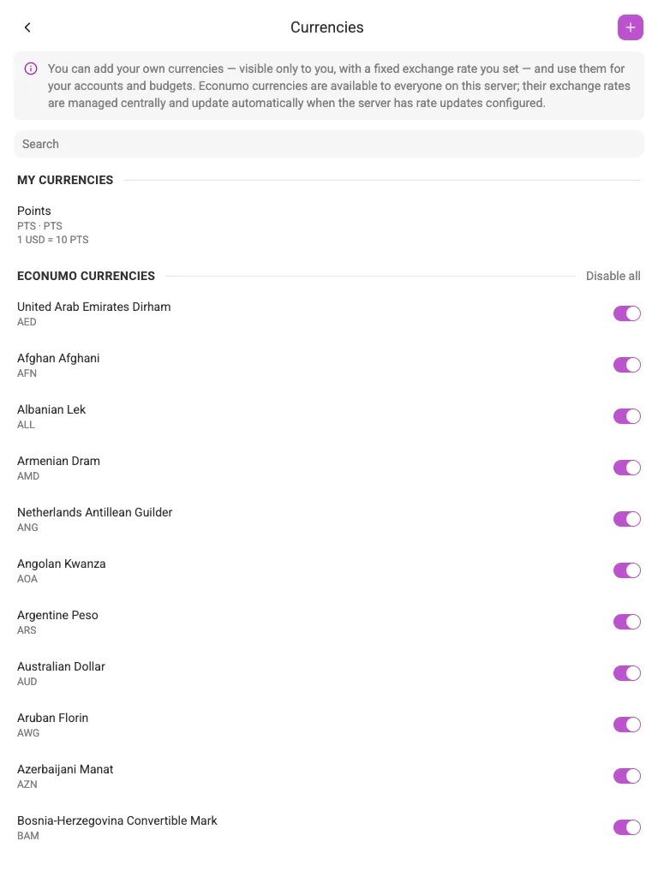The height and width of the screenshot is (877, 658).
Task: Go back using the left arrow icon
Action: coord(27,27)
